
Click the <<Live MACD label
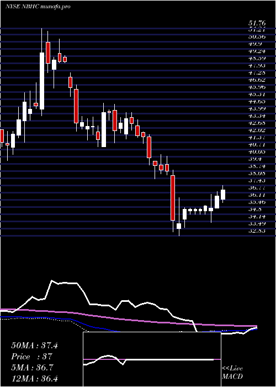pyautogui.click(x=232, y=372)
